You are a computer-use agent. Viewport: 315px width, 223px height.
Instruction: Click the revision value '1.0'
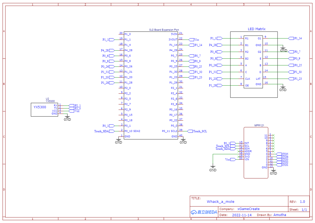(x=302, y=202)
